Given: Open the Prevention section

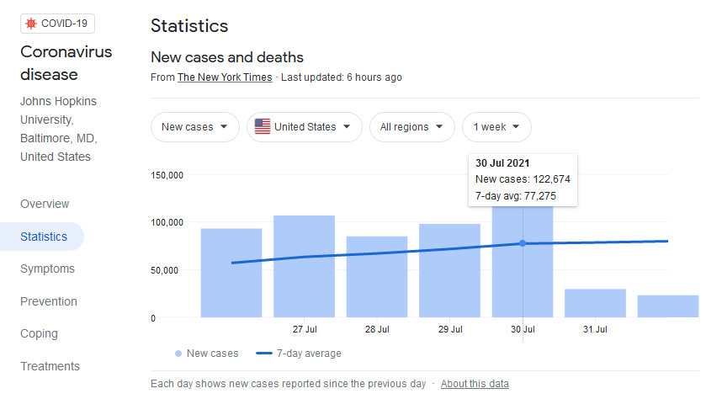Looking at the screenshot, I should click(49, 301).
